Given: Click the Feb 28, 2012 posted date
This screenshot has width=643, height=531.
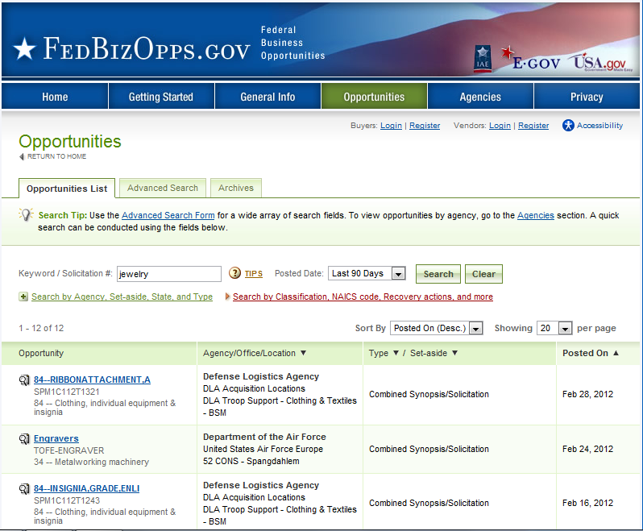Looking at the screenshot, I should tap(587, 394).
